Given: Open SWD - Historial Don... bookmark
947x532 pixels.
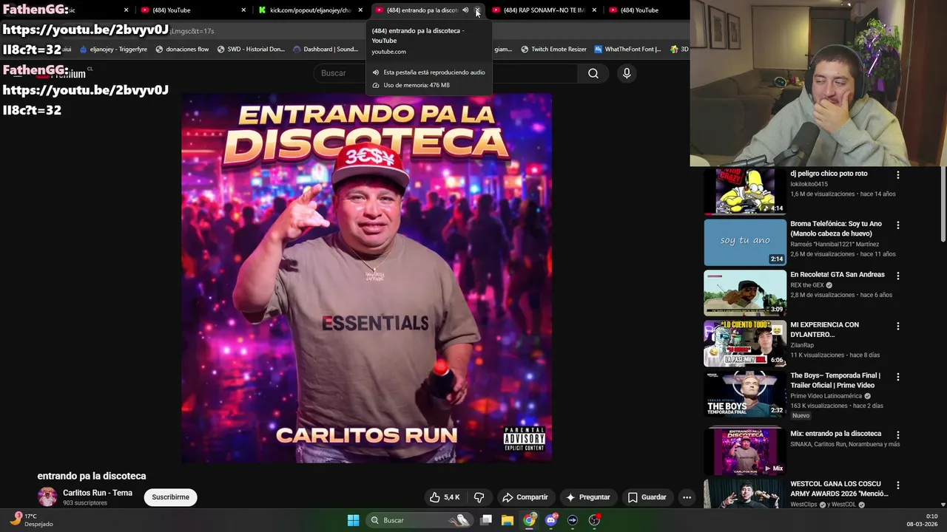Looking at the screenshot, I should (251, 50).
